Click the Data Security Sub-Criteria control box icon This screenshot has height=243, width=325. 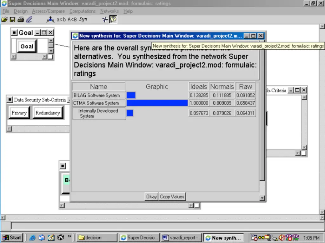coord(10,100)
